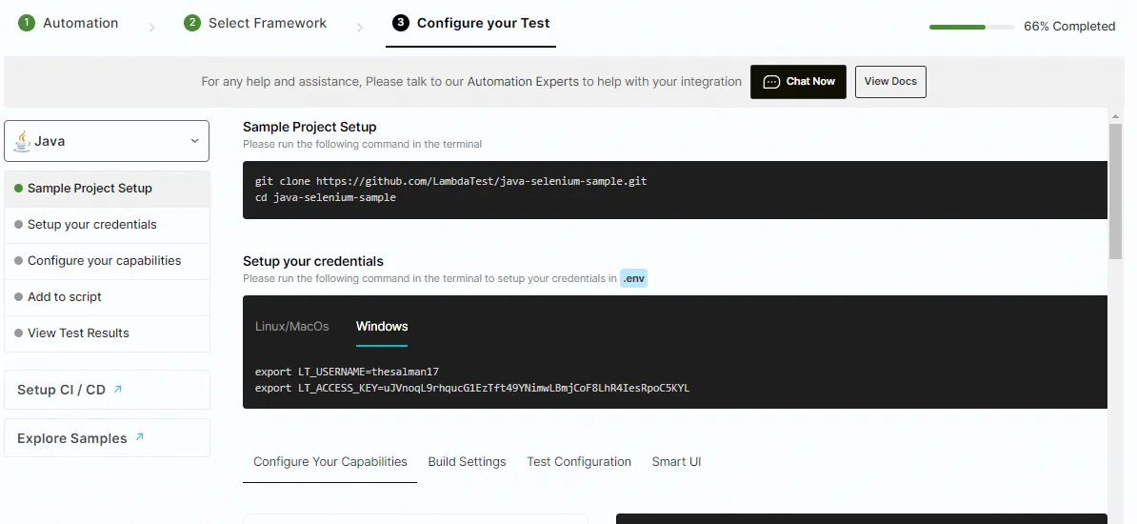This screenshot has height=524, width=1137.
Task: Click the export LT_USERNAME command line
Action: point(347,372)
